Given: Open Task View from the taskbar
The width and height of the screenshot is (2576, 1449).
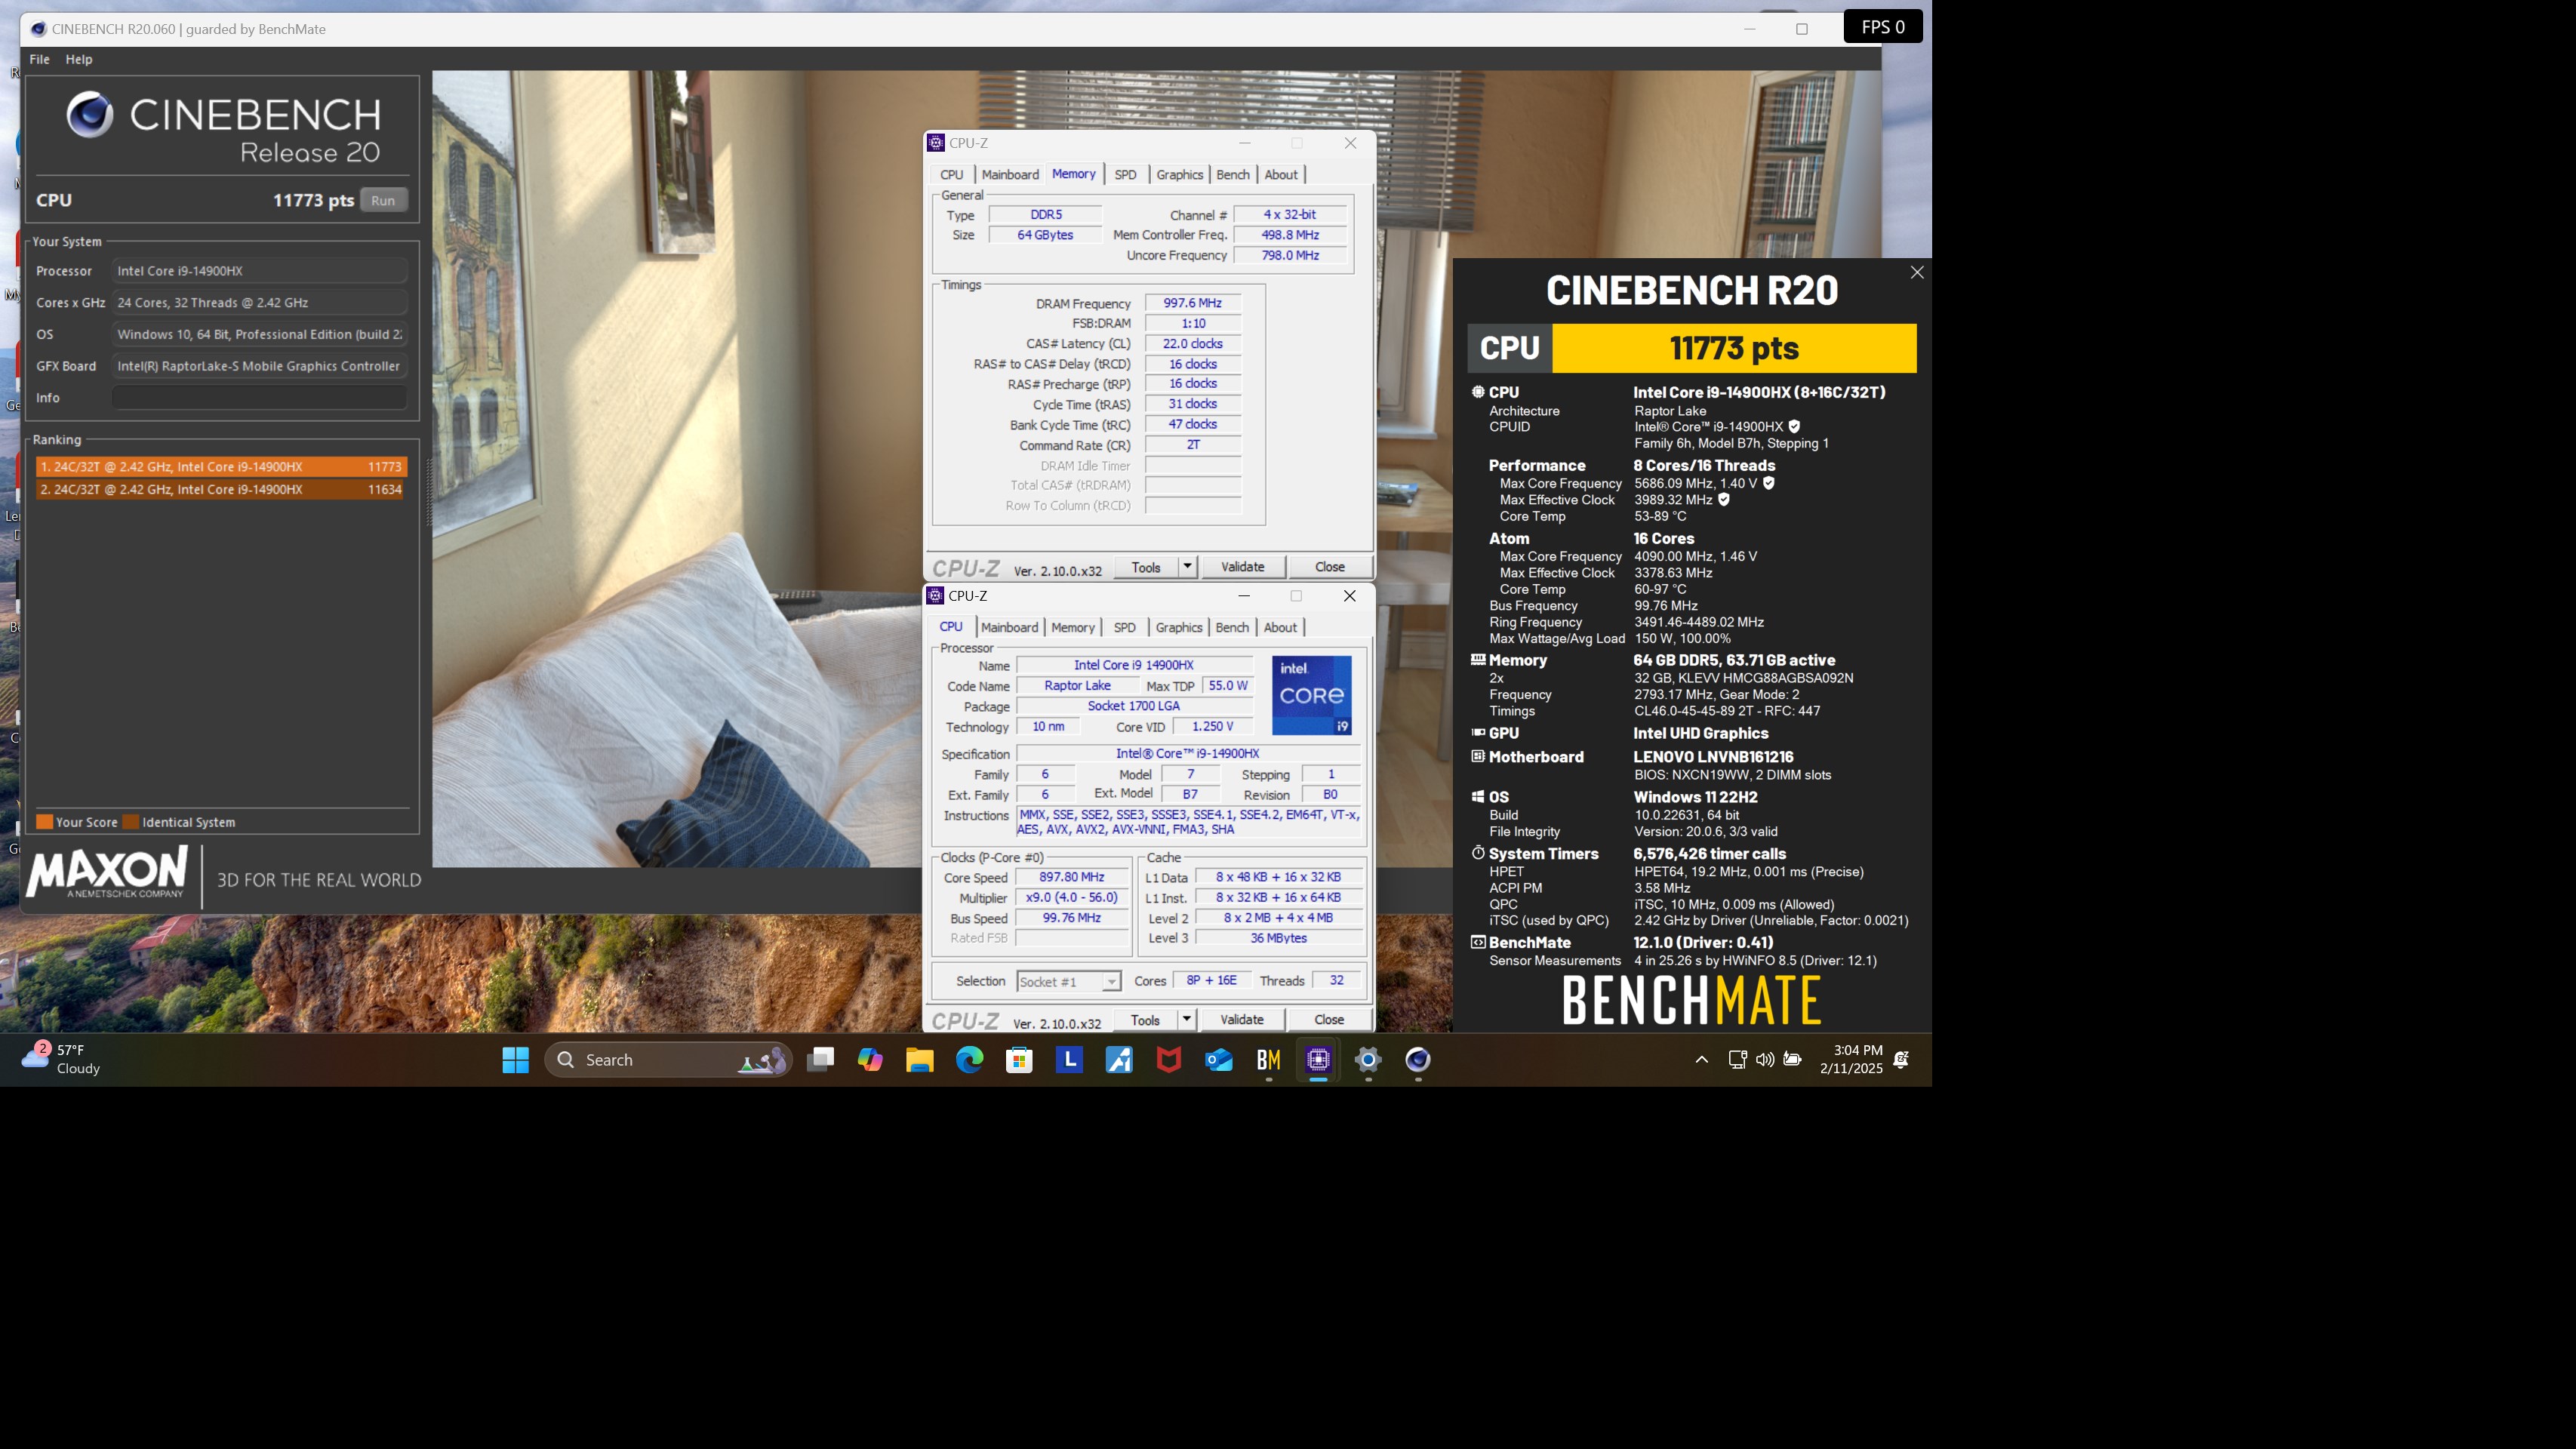Looking at the screenshot, I should (x=820, y=1060).
